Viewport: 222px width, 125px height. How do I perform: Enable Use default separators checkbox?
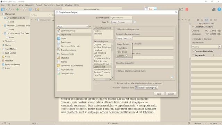click(x=117, y=29)
